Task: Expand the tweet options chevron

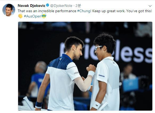Action: point(150,6)
